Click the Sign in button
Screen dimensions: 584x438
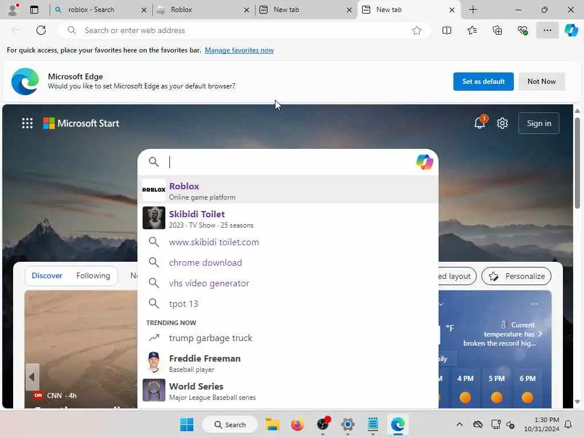[x=539, y=123]
